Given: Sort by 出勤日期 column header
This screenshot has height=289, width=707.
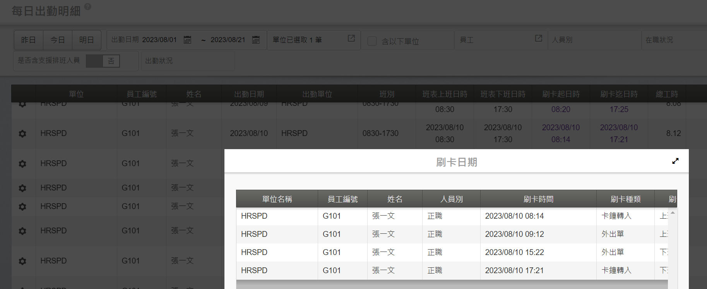Looking at the screenshot, I should 249,94.
